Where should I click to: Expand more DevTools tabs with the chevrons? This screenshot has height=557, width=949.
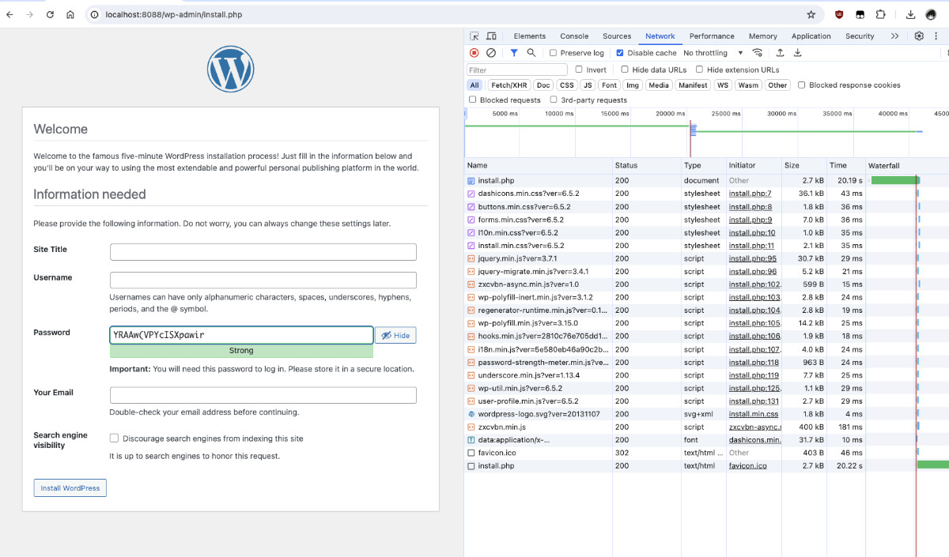tap(894, 36)
